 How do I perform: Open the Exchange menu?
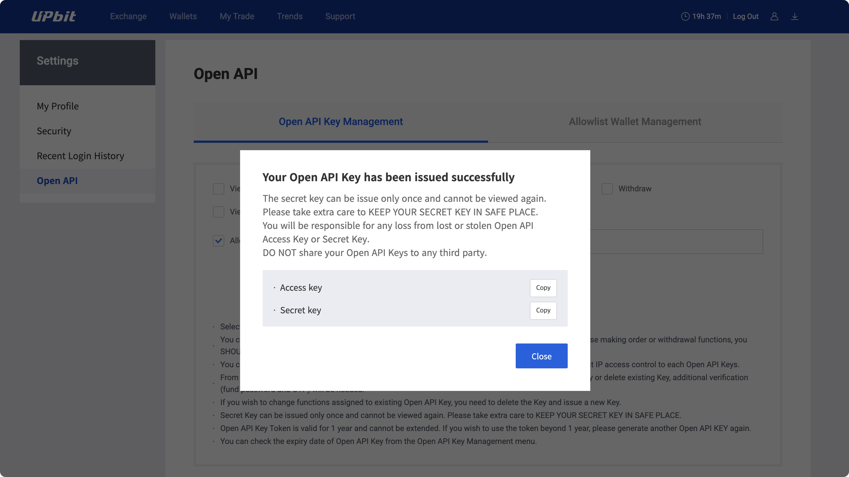128,16
